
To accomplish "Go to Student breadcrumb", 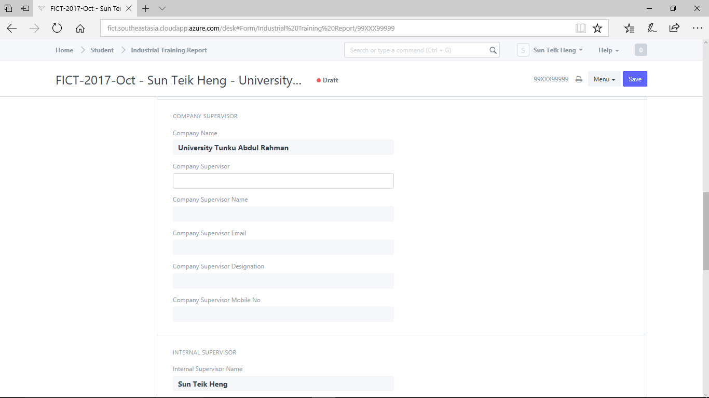I will click(102, 50).
